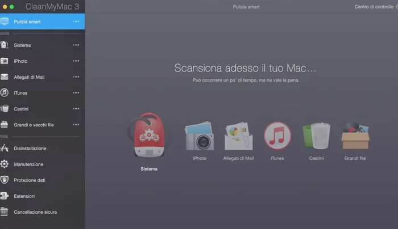Click the iTunes label under music icon

(x=277, y=158)
